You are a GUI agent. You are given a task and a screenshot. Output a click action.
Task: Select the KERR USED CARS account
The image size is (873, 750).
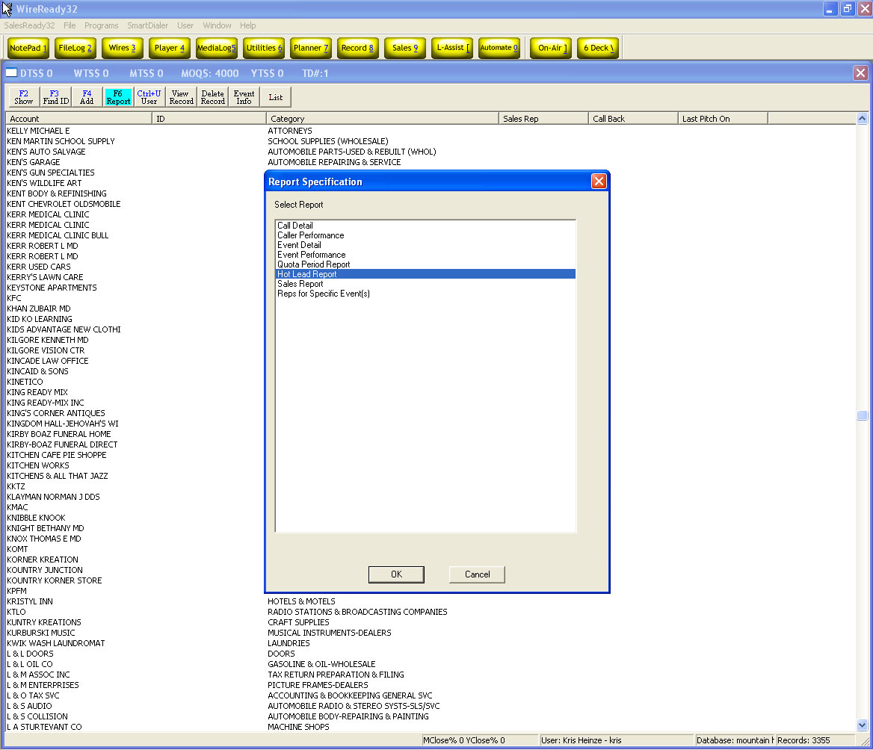pos(39,267)
